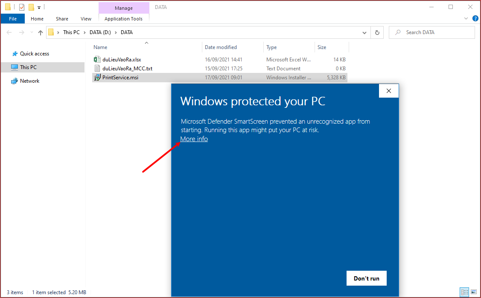Select Quick access in navigation pane
481x298 pixels.
pos(35,54)
